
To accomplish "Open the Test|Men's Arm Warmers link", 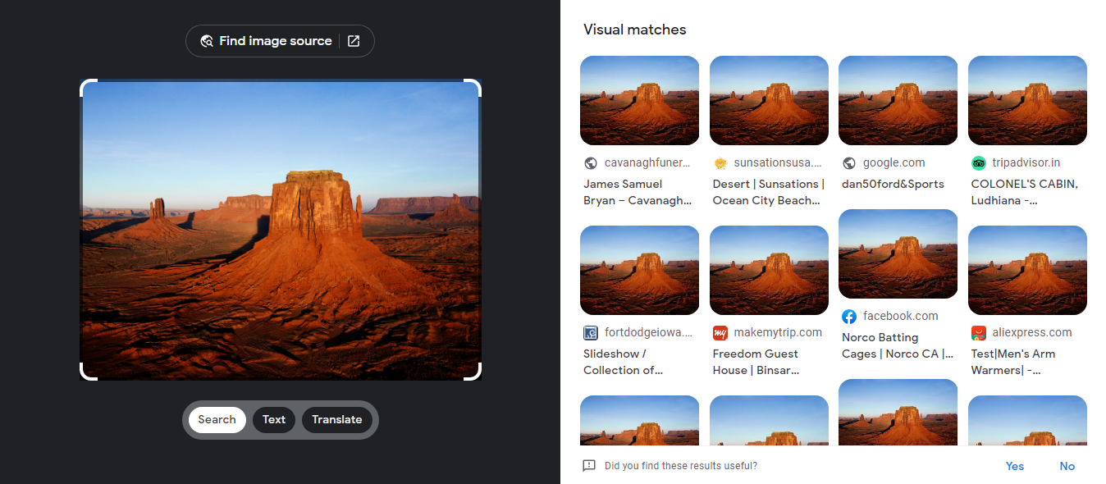I will (x=1013, y=362).
